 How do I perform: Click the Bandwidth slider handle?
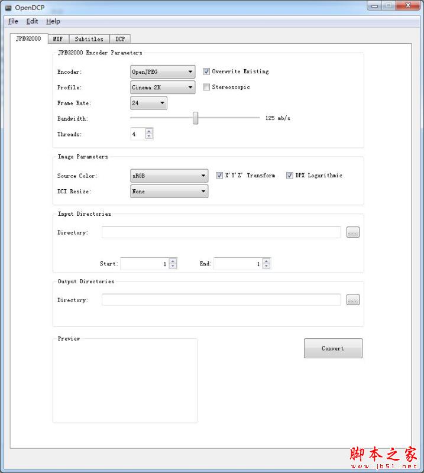click(x=195, y=118)
